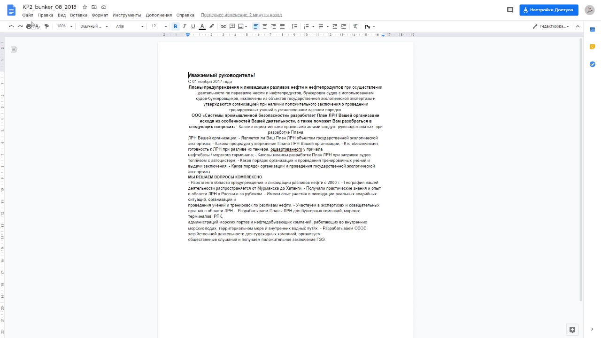Viewport: 601px width, 338px height.
Task: Open highlight color picker
Action: tap(212, 26)
